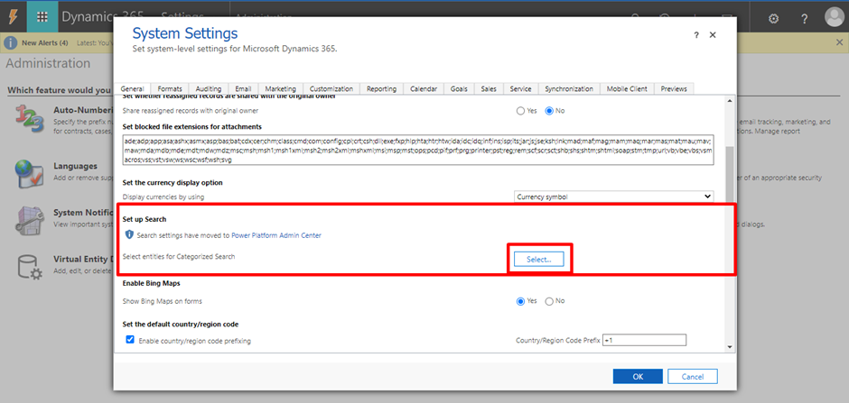Open the Service tab

pyautogui.click(x=521, y=88)
